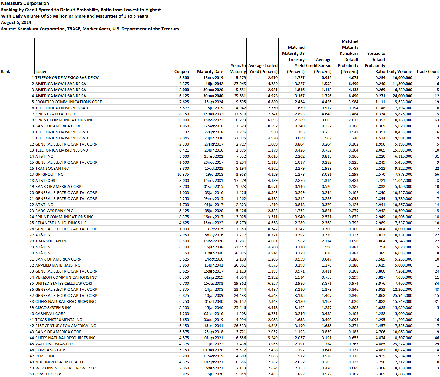Viewport: 440px width, 377px height.
Task: Click the Maturity Date column header
Action: click(x=209, y=71)
